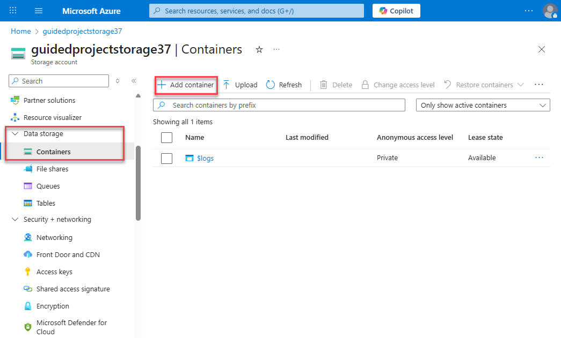The image size is (561, 338).
Task: Click the sidebar scrollbar thumb
Action: [139, 183]
